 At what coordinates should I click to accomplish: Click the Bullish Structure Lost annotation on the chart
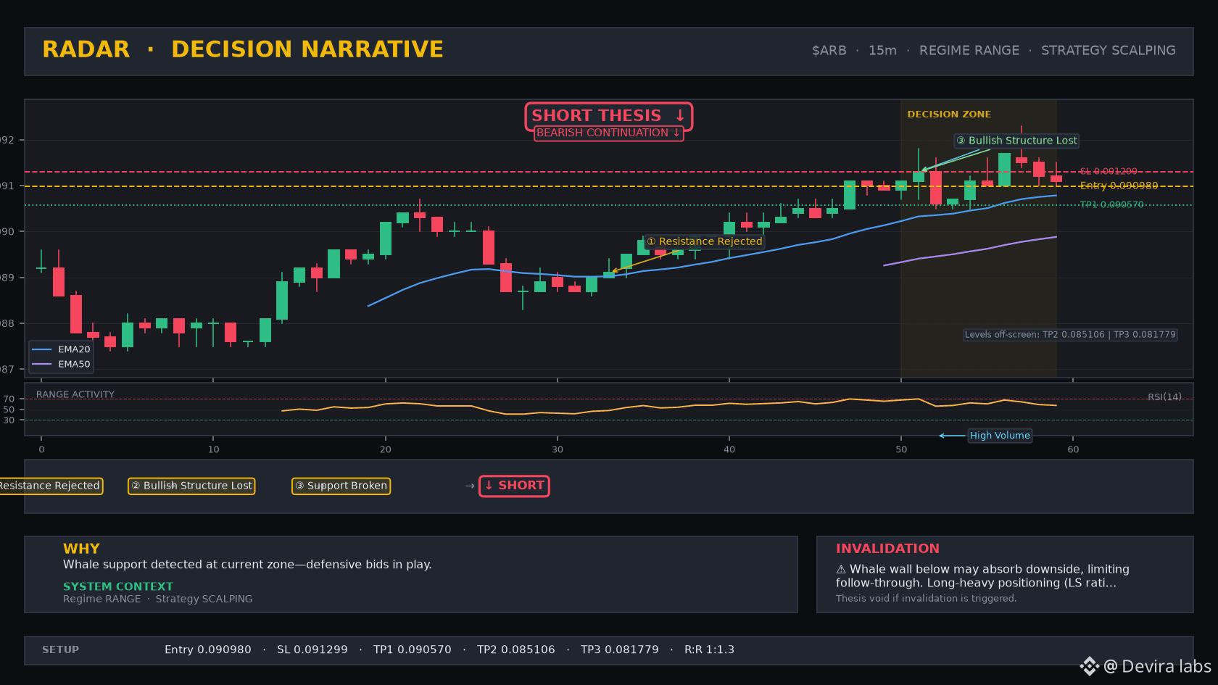(x=1016, y=141)
